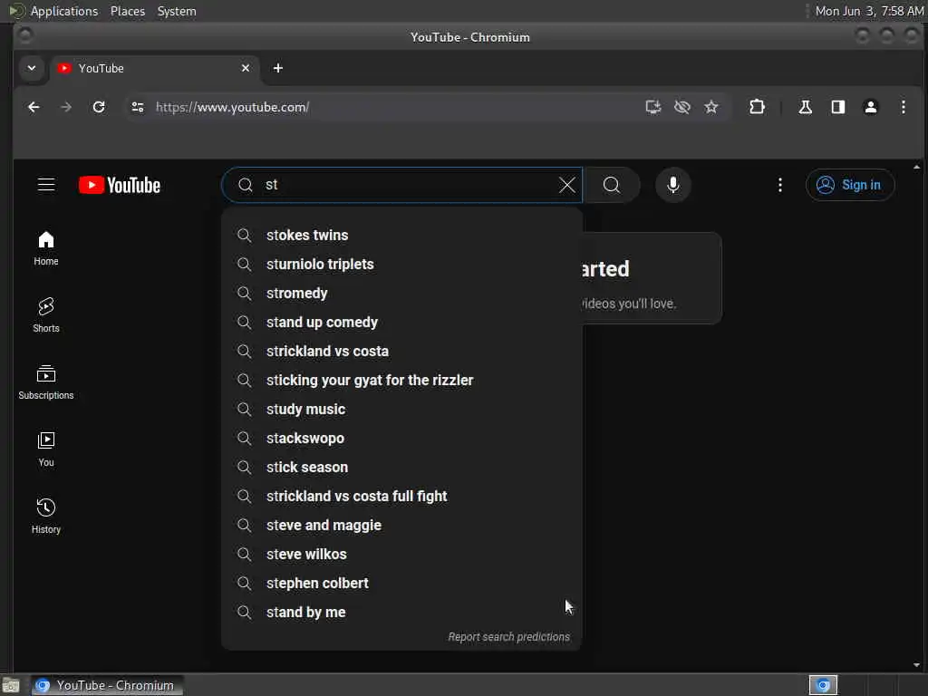Select the YouTube browser tab
Viewport: 928px width, 696px height.
154,68
